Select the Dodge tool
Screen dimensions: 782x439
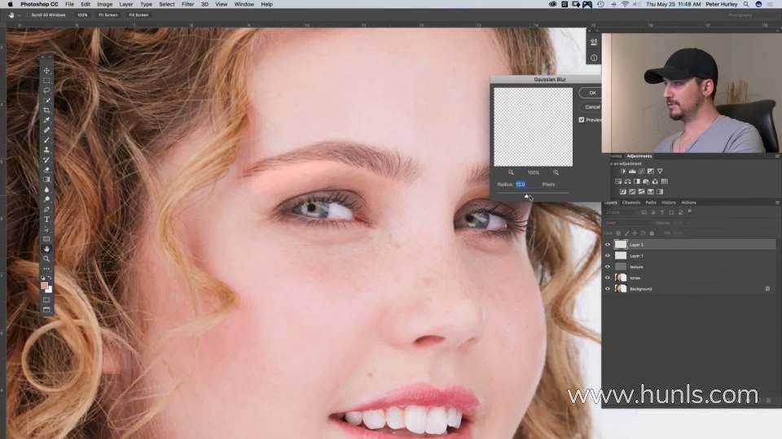click(x=46, y=199)
